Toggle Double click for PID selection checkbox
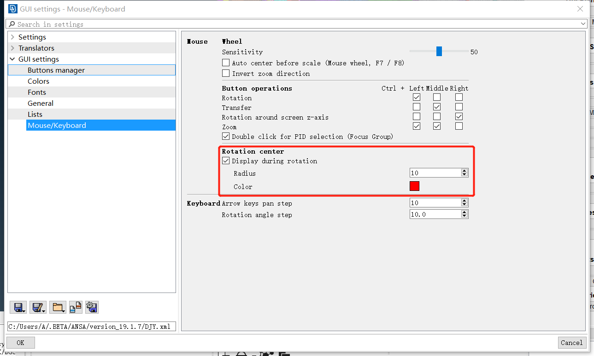The width and height of the screenshot is (594, 356). click(x=226, y=136)
